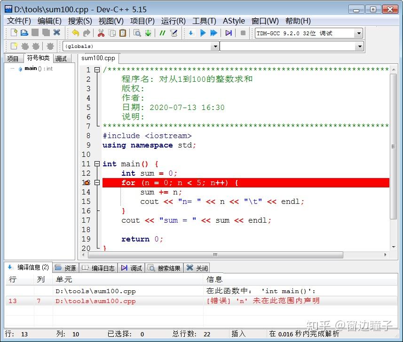
Task: Open the 项目(P) menu
Action: (x=142, y=21)
